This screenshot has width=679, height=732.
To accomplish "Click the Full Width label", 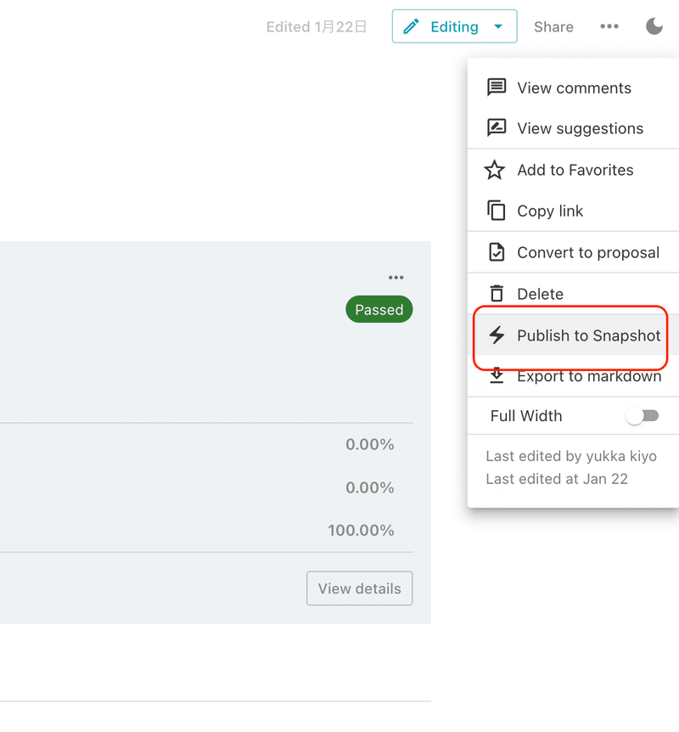I will tap(526, 416).
